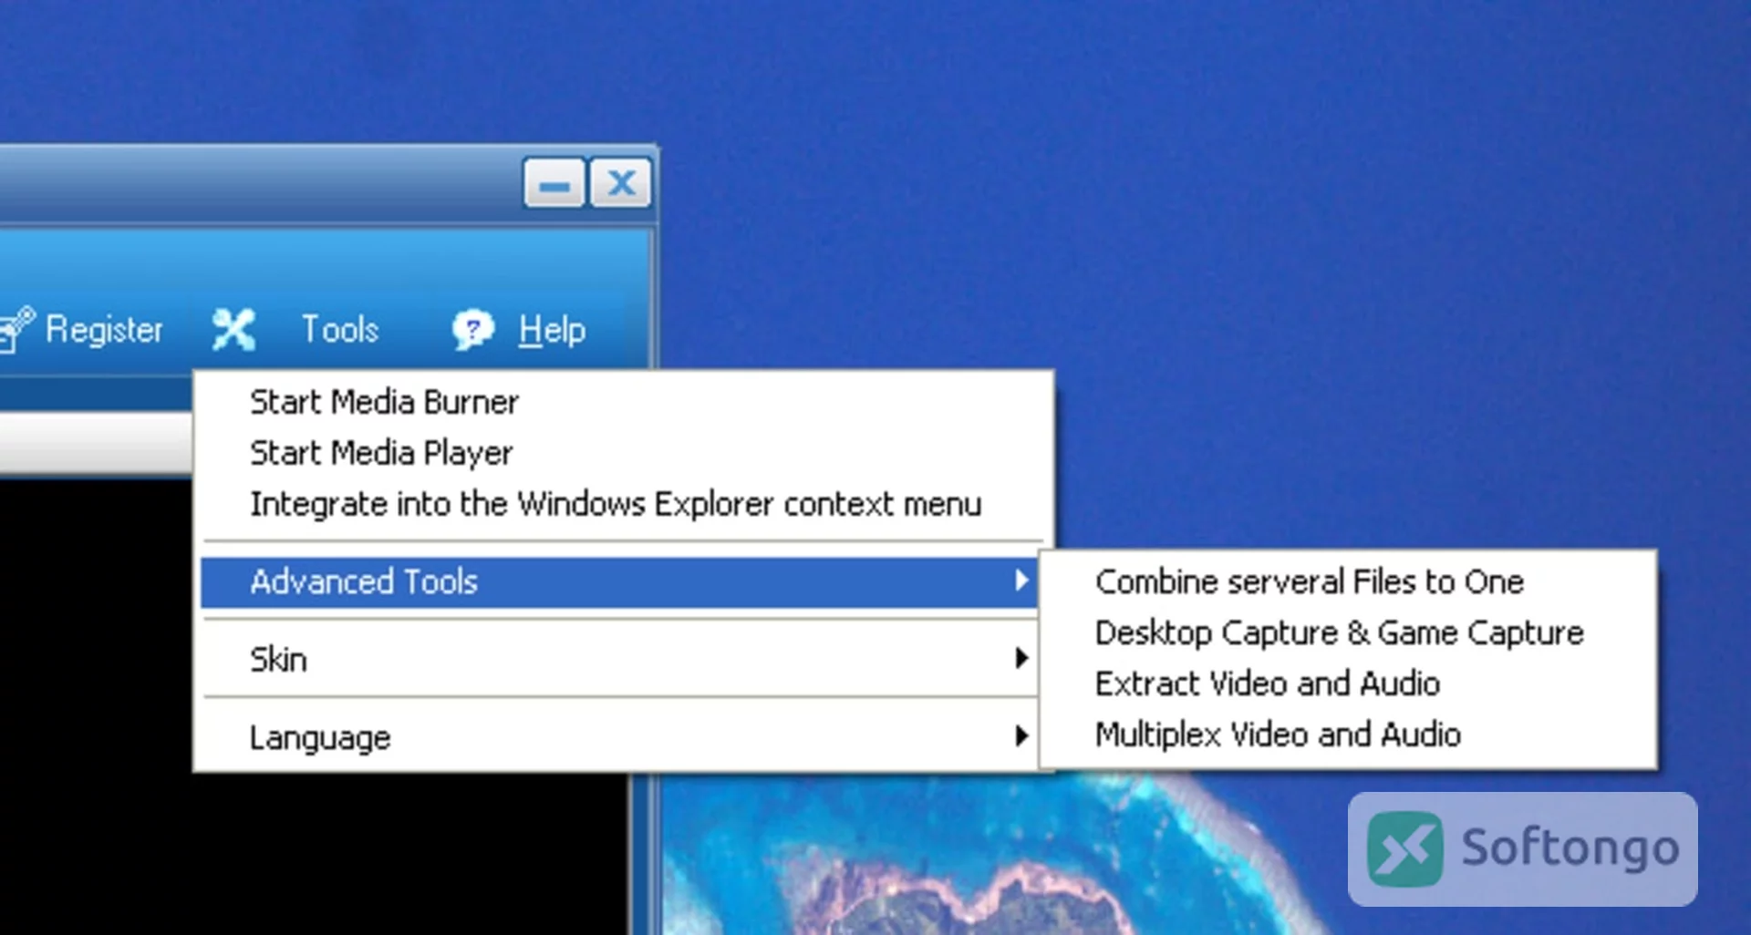
Task: Expand the Skin submenu arrow
Action: tap(1022, 658)
